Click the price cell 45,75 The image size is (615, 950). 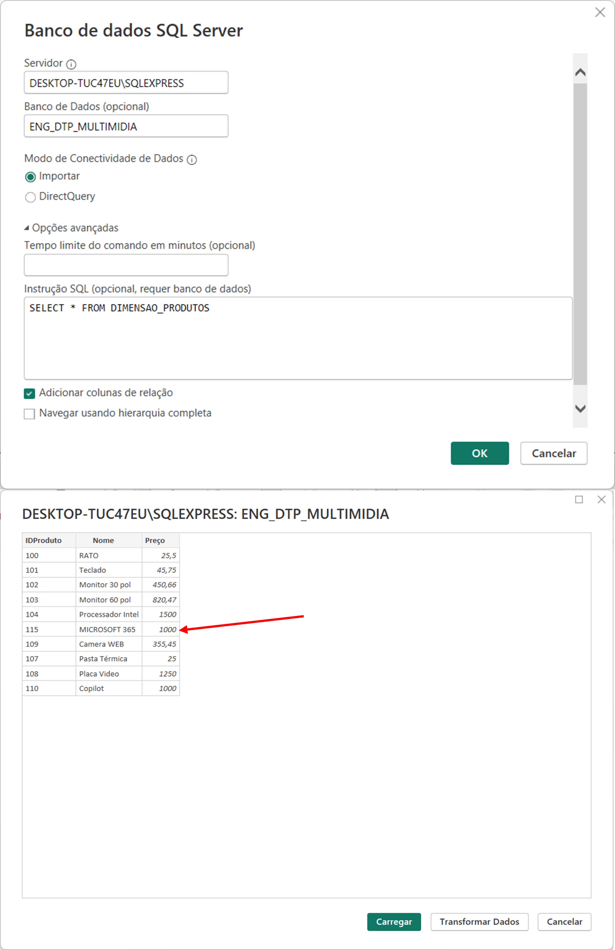point(161,570)
